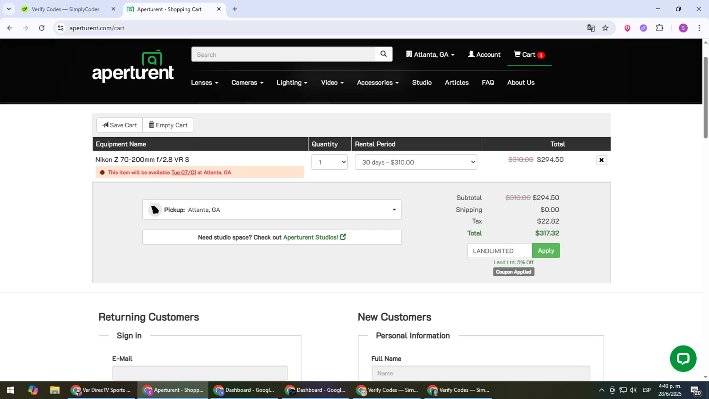Screen dimensions: 709x399
Task: Close the Verify Codes SimplyCodes tab
Action: [113, 9]
